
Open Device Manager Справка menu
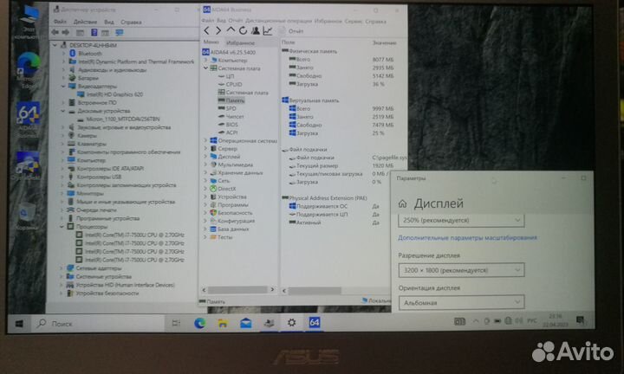[x=131, y=22]
